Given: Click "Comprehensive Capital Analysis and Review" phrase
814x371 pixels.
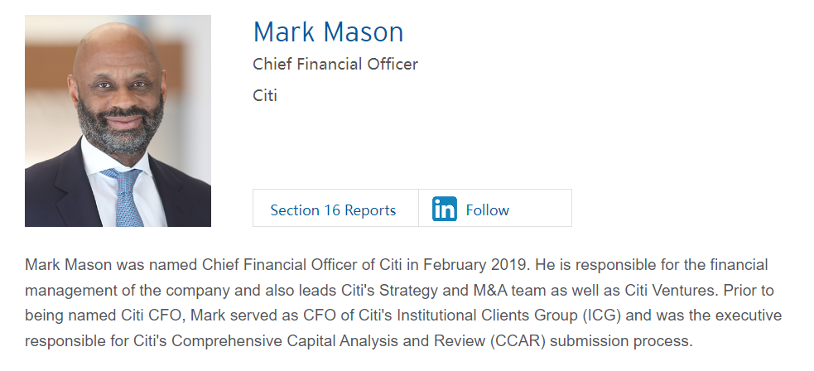Looking at the screenshot, I should pyautogui.click(x=349, y=342).
